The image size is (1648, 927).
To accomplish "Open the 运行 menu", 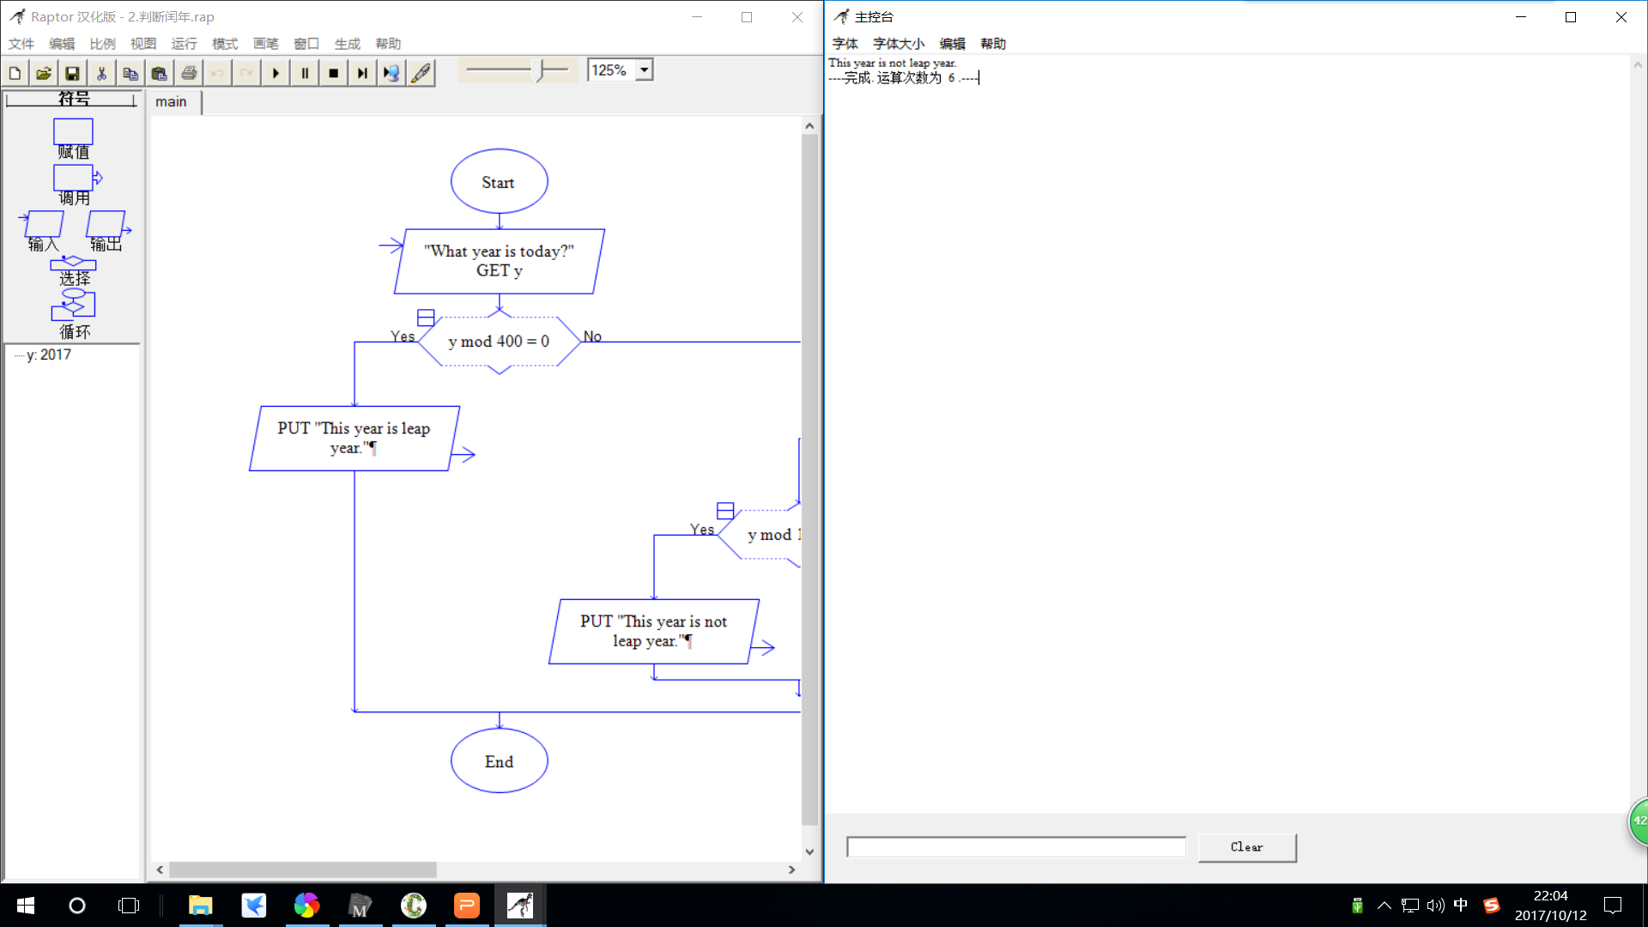I will [x=184, y=44].
